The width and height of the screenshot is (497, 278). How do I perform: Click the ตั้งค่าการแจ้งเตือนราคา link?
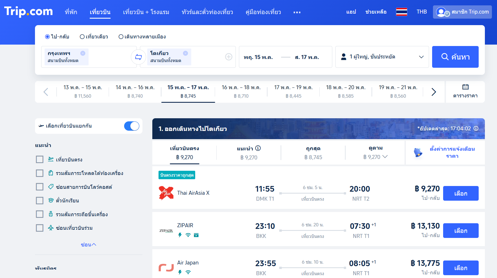click(452, 152)
